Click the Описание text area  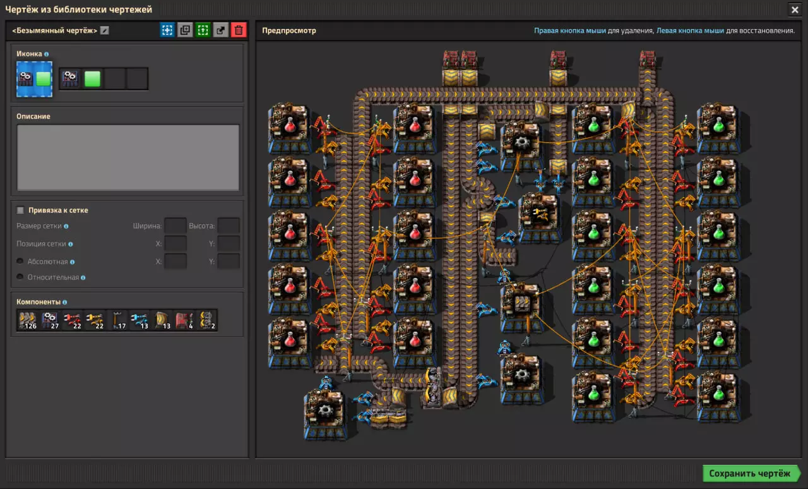pos(128,157)
